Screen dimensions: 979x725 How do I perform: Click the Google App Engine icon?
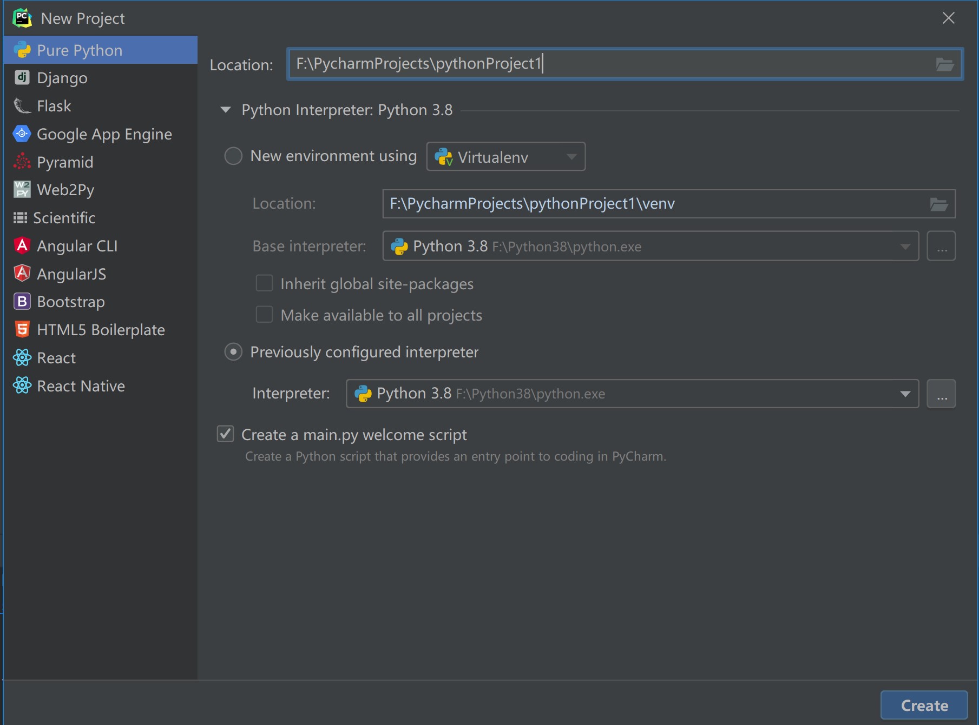[x=22, y=134]
